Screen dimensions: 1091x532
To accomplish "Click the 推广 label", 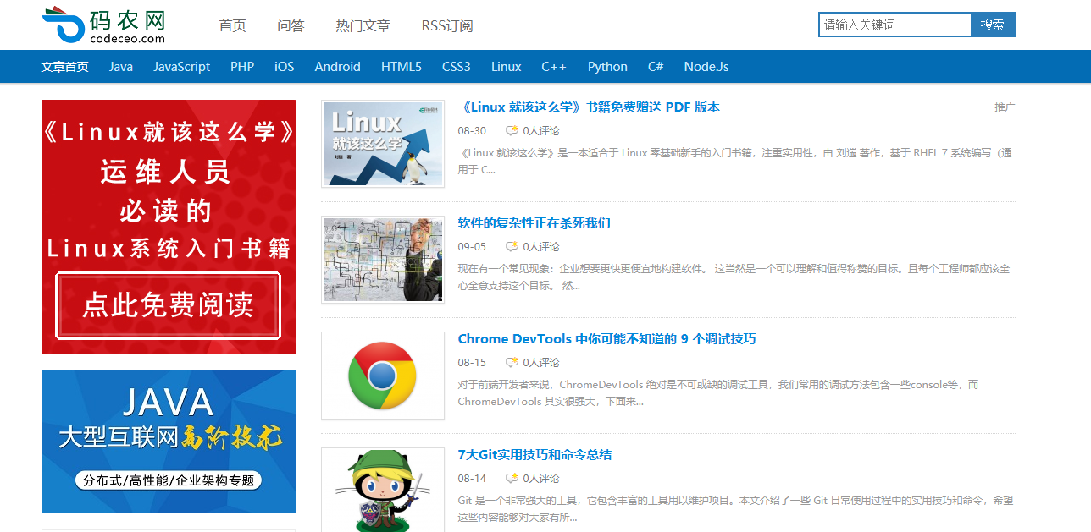I will point(1005,107).
